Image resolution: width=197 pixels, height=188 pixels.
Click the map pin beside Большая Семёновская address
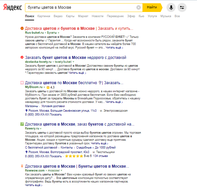click(26, 111)
